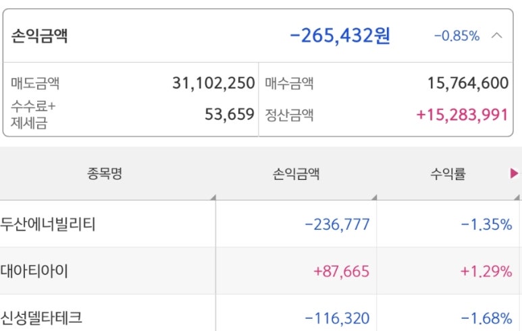Click the pink arrow beside 수익률 header
The width and height of the screenshot is (522, 331).
tap(514, 174)
